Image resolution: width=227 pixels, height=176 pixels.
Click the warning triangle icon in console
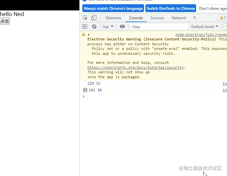point(84,35)
